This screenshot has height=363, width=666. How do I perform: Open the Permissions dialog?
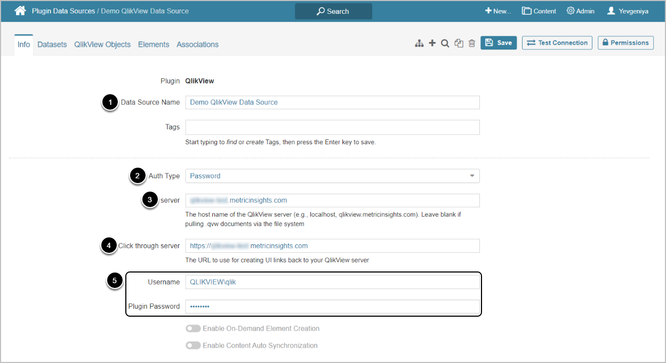click(x=625, y=43)
